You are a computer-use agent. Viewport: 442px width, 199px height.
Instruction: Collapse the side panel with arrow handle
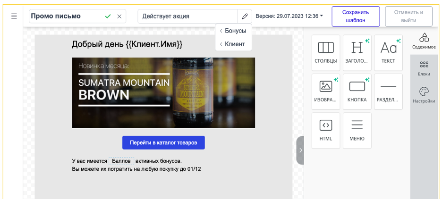click(300, 150)
